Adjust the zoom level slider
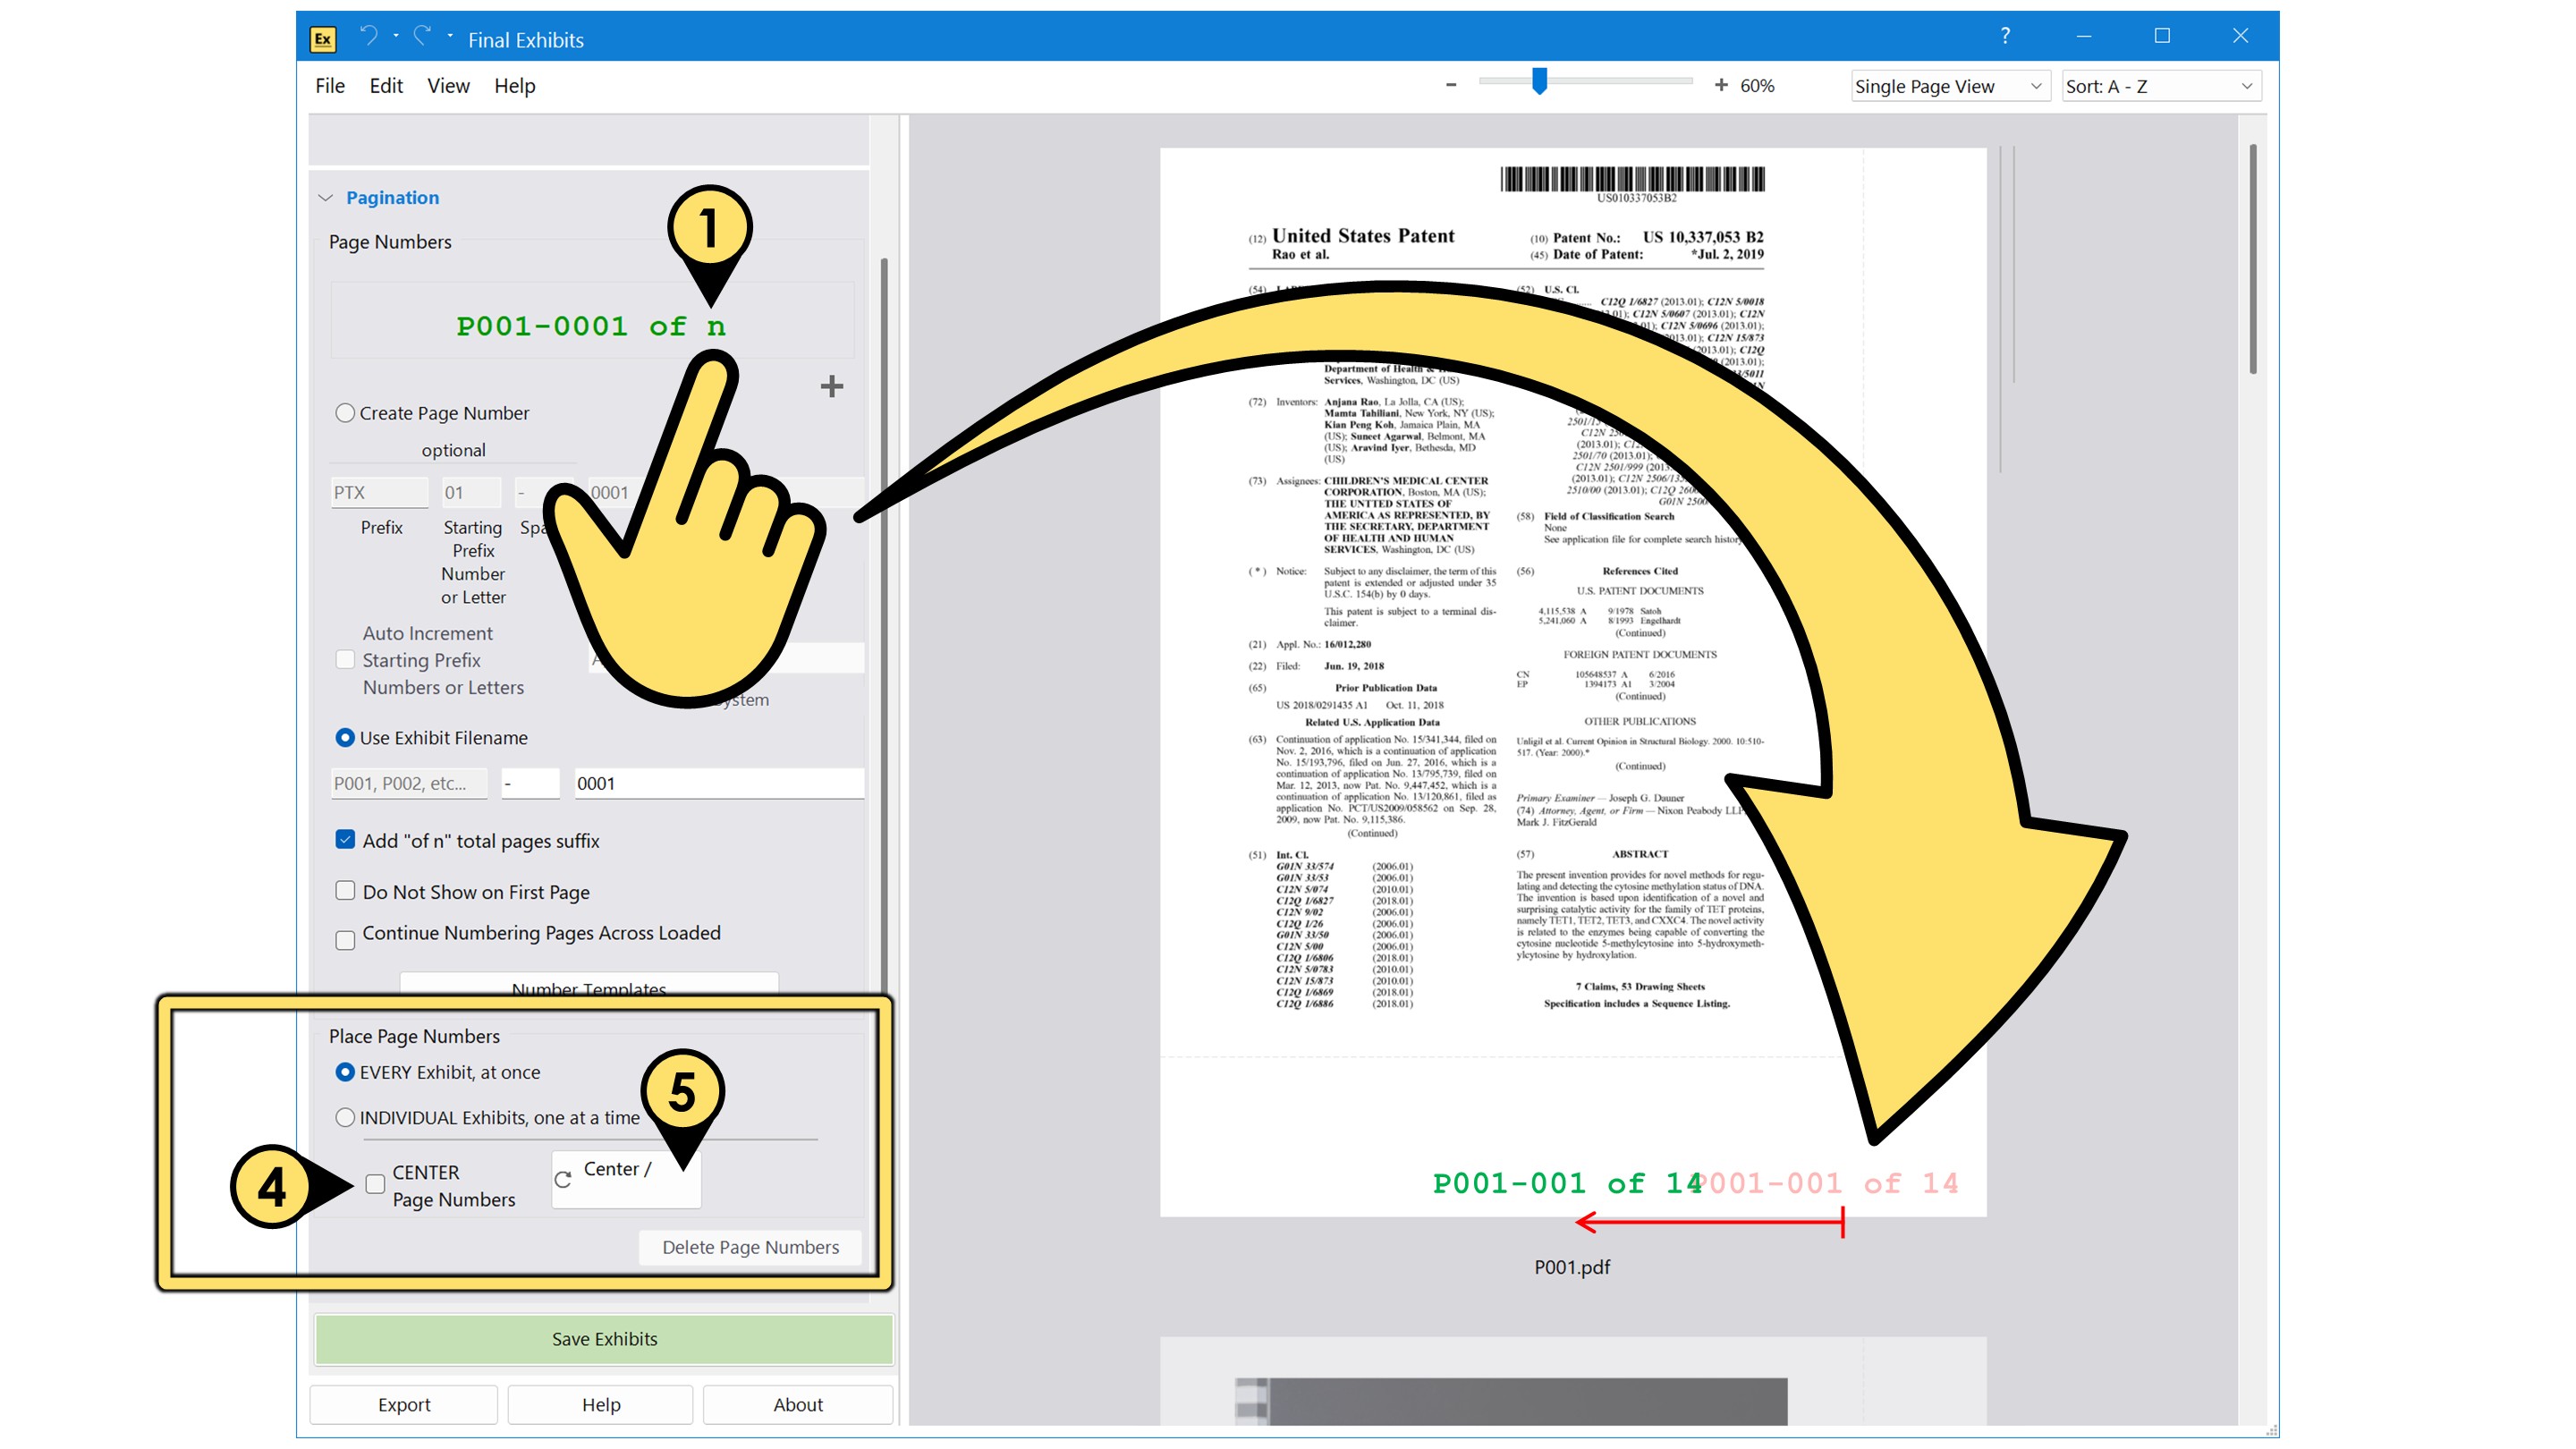 [x=1538, y=84]
